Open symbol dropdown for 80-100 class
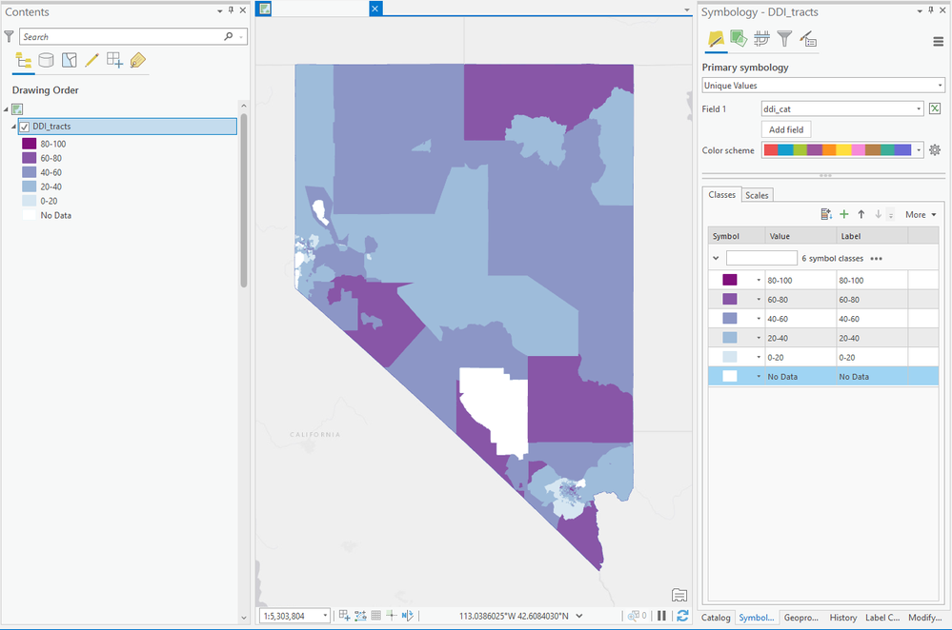952x630 pixels. point(759,280)
